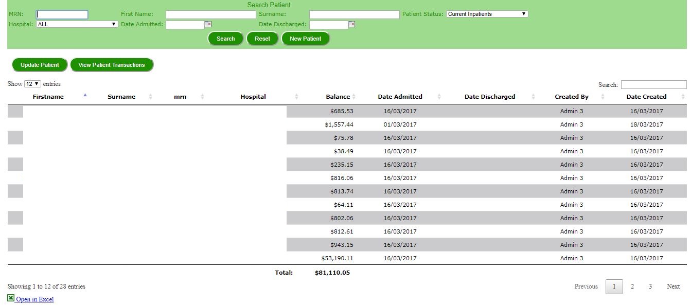Sort by Firstname using its sort arrow
The width and height of the screenshot is (690, 305).
point(85,95)
